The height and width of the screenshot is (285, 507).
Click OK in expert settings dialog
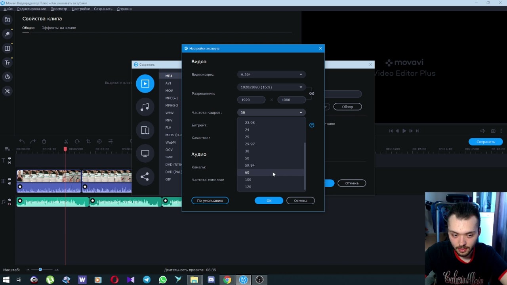269,201
